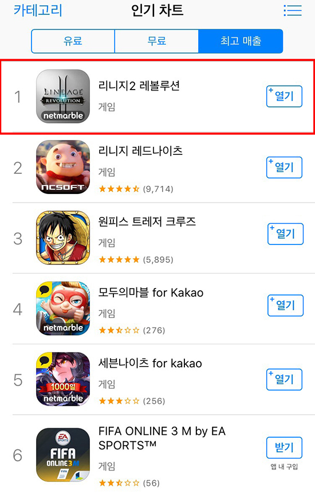Go to 카테고리 link
Screen dimensions: 315x494
point(38,10)
